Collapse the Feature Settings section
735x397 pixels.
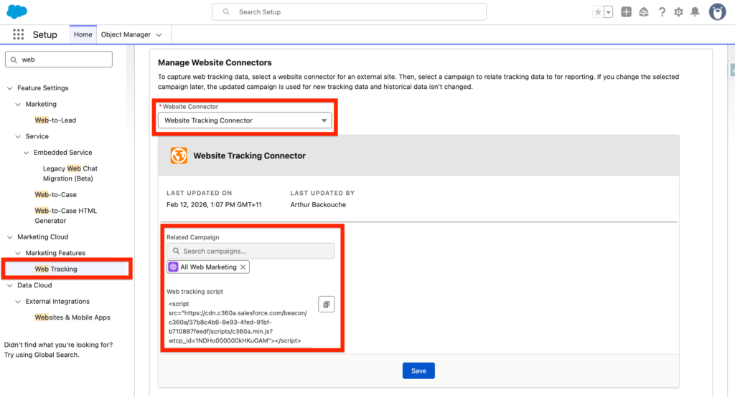coord(10,88)
